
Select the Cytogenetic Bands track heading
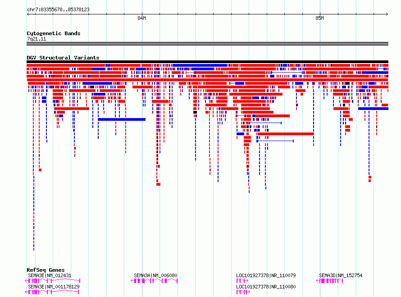point(54,33)
